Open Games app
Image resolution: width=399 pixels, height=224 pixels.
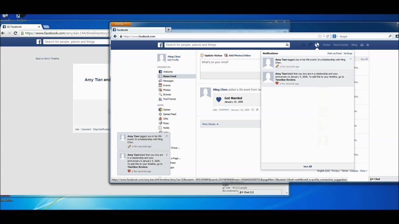click(166, 110)
